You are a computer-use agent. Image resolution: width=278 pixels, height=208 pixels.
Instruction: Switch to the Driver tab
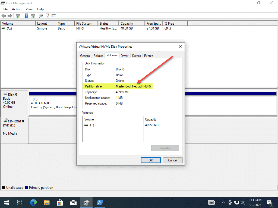point(124,56)
